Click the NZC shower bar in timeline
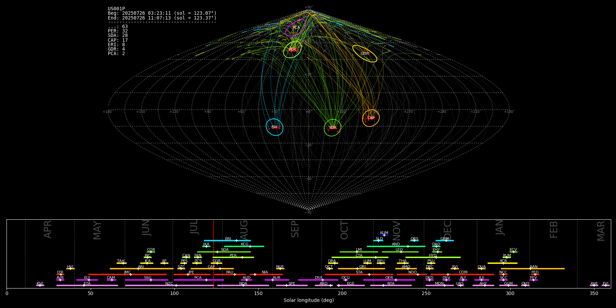Image resolution: width=616 pixels, height=308 pixels. coord(169,285)
